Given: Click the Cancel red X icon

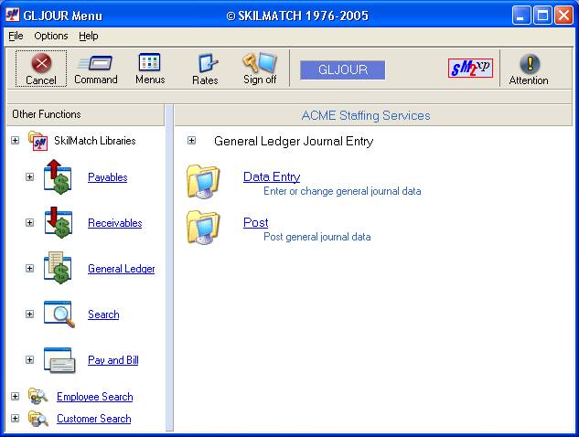Looking at the screenshot, I should pyautogui.click(x=41, y=63).
